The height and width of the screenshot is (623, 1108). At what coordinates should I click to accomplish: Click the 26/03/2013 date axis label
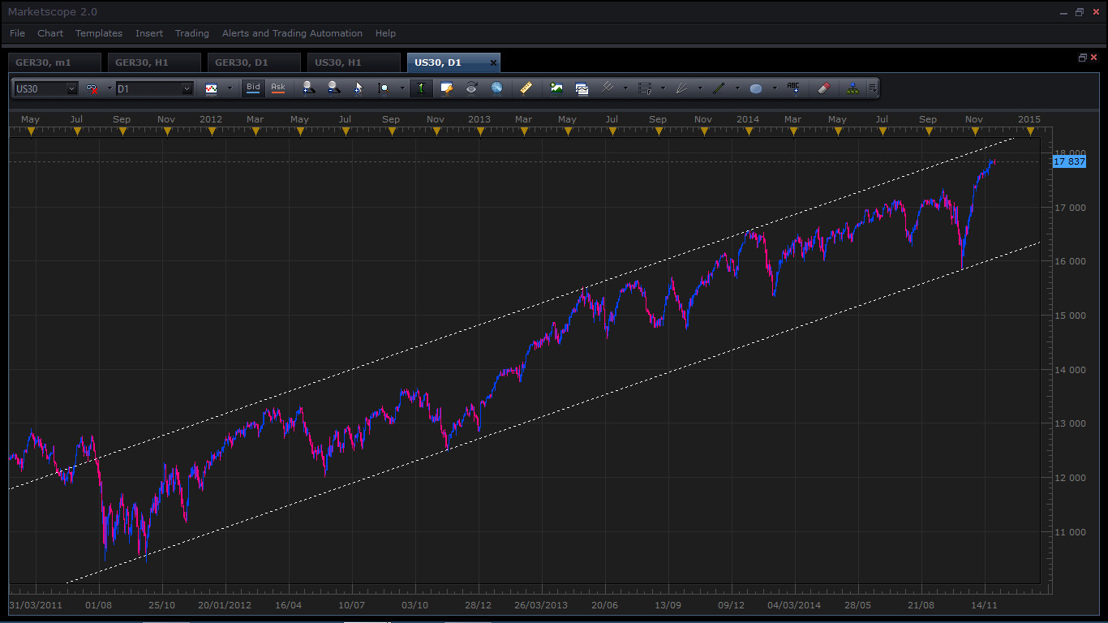tap(541, 605)
